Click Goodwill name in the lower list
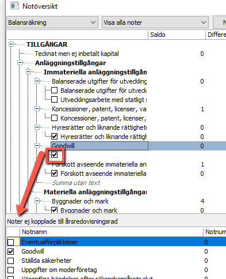 point(33,251)
